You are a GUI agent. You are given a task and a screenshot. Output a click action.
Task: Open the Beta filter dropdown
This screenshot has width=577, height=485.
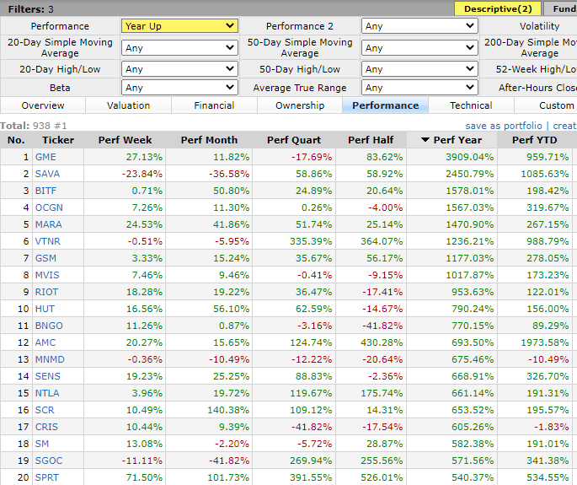click(179, 87)
